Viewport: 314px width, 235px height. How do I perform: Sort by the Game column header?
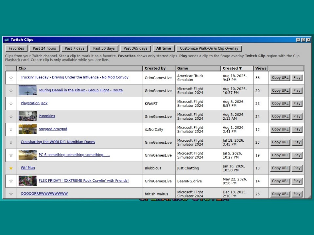[198, 68]
